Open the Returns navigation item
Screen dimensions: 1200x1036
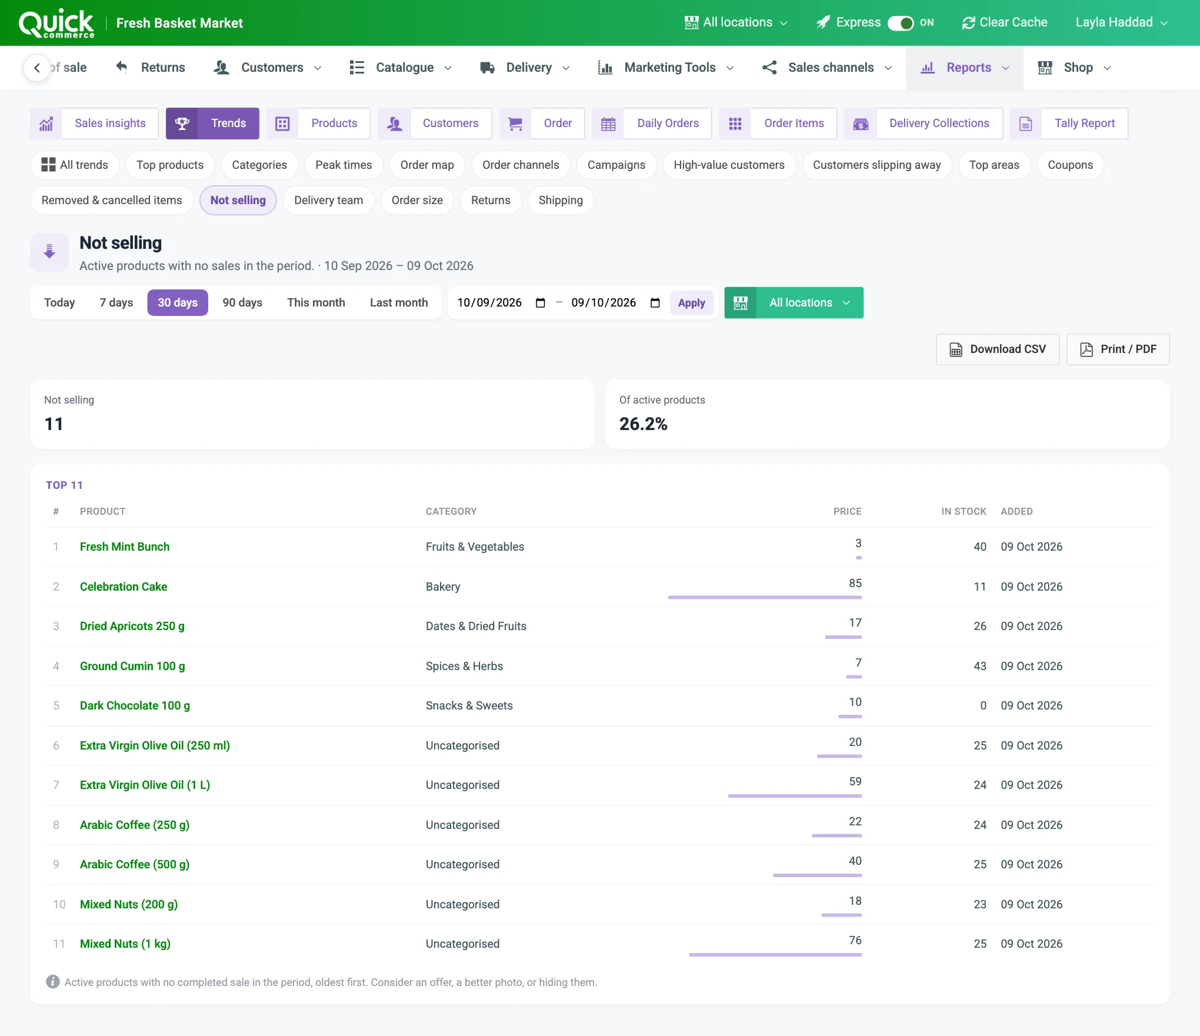[x=151, y=68]
